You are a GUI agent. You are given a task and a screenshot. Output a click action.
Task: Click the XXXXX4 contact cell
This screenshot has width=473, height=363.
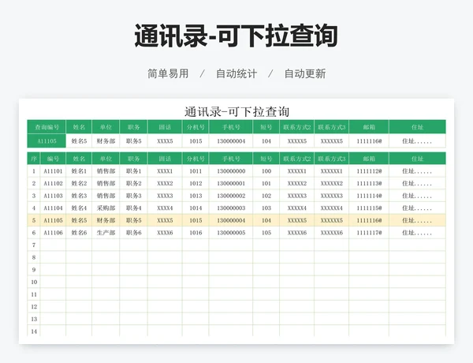297,208
